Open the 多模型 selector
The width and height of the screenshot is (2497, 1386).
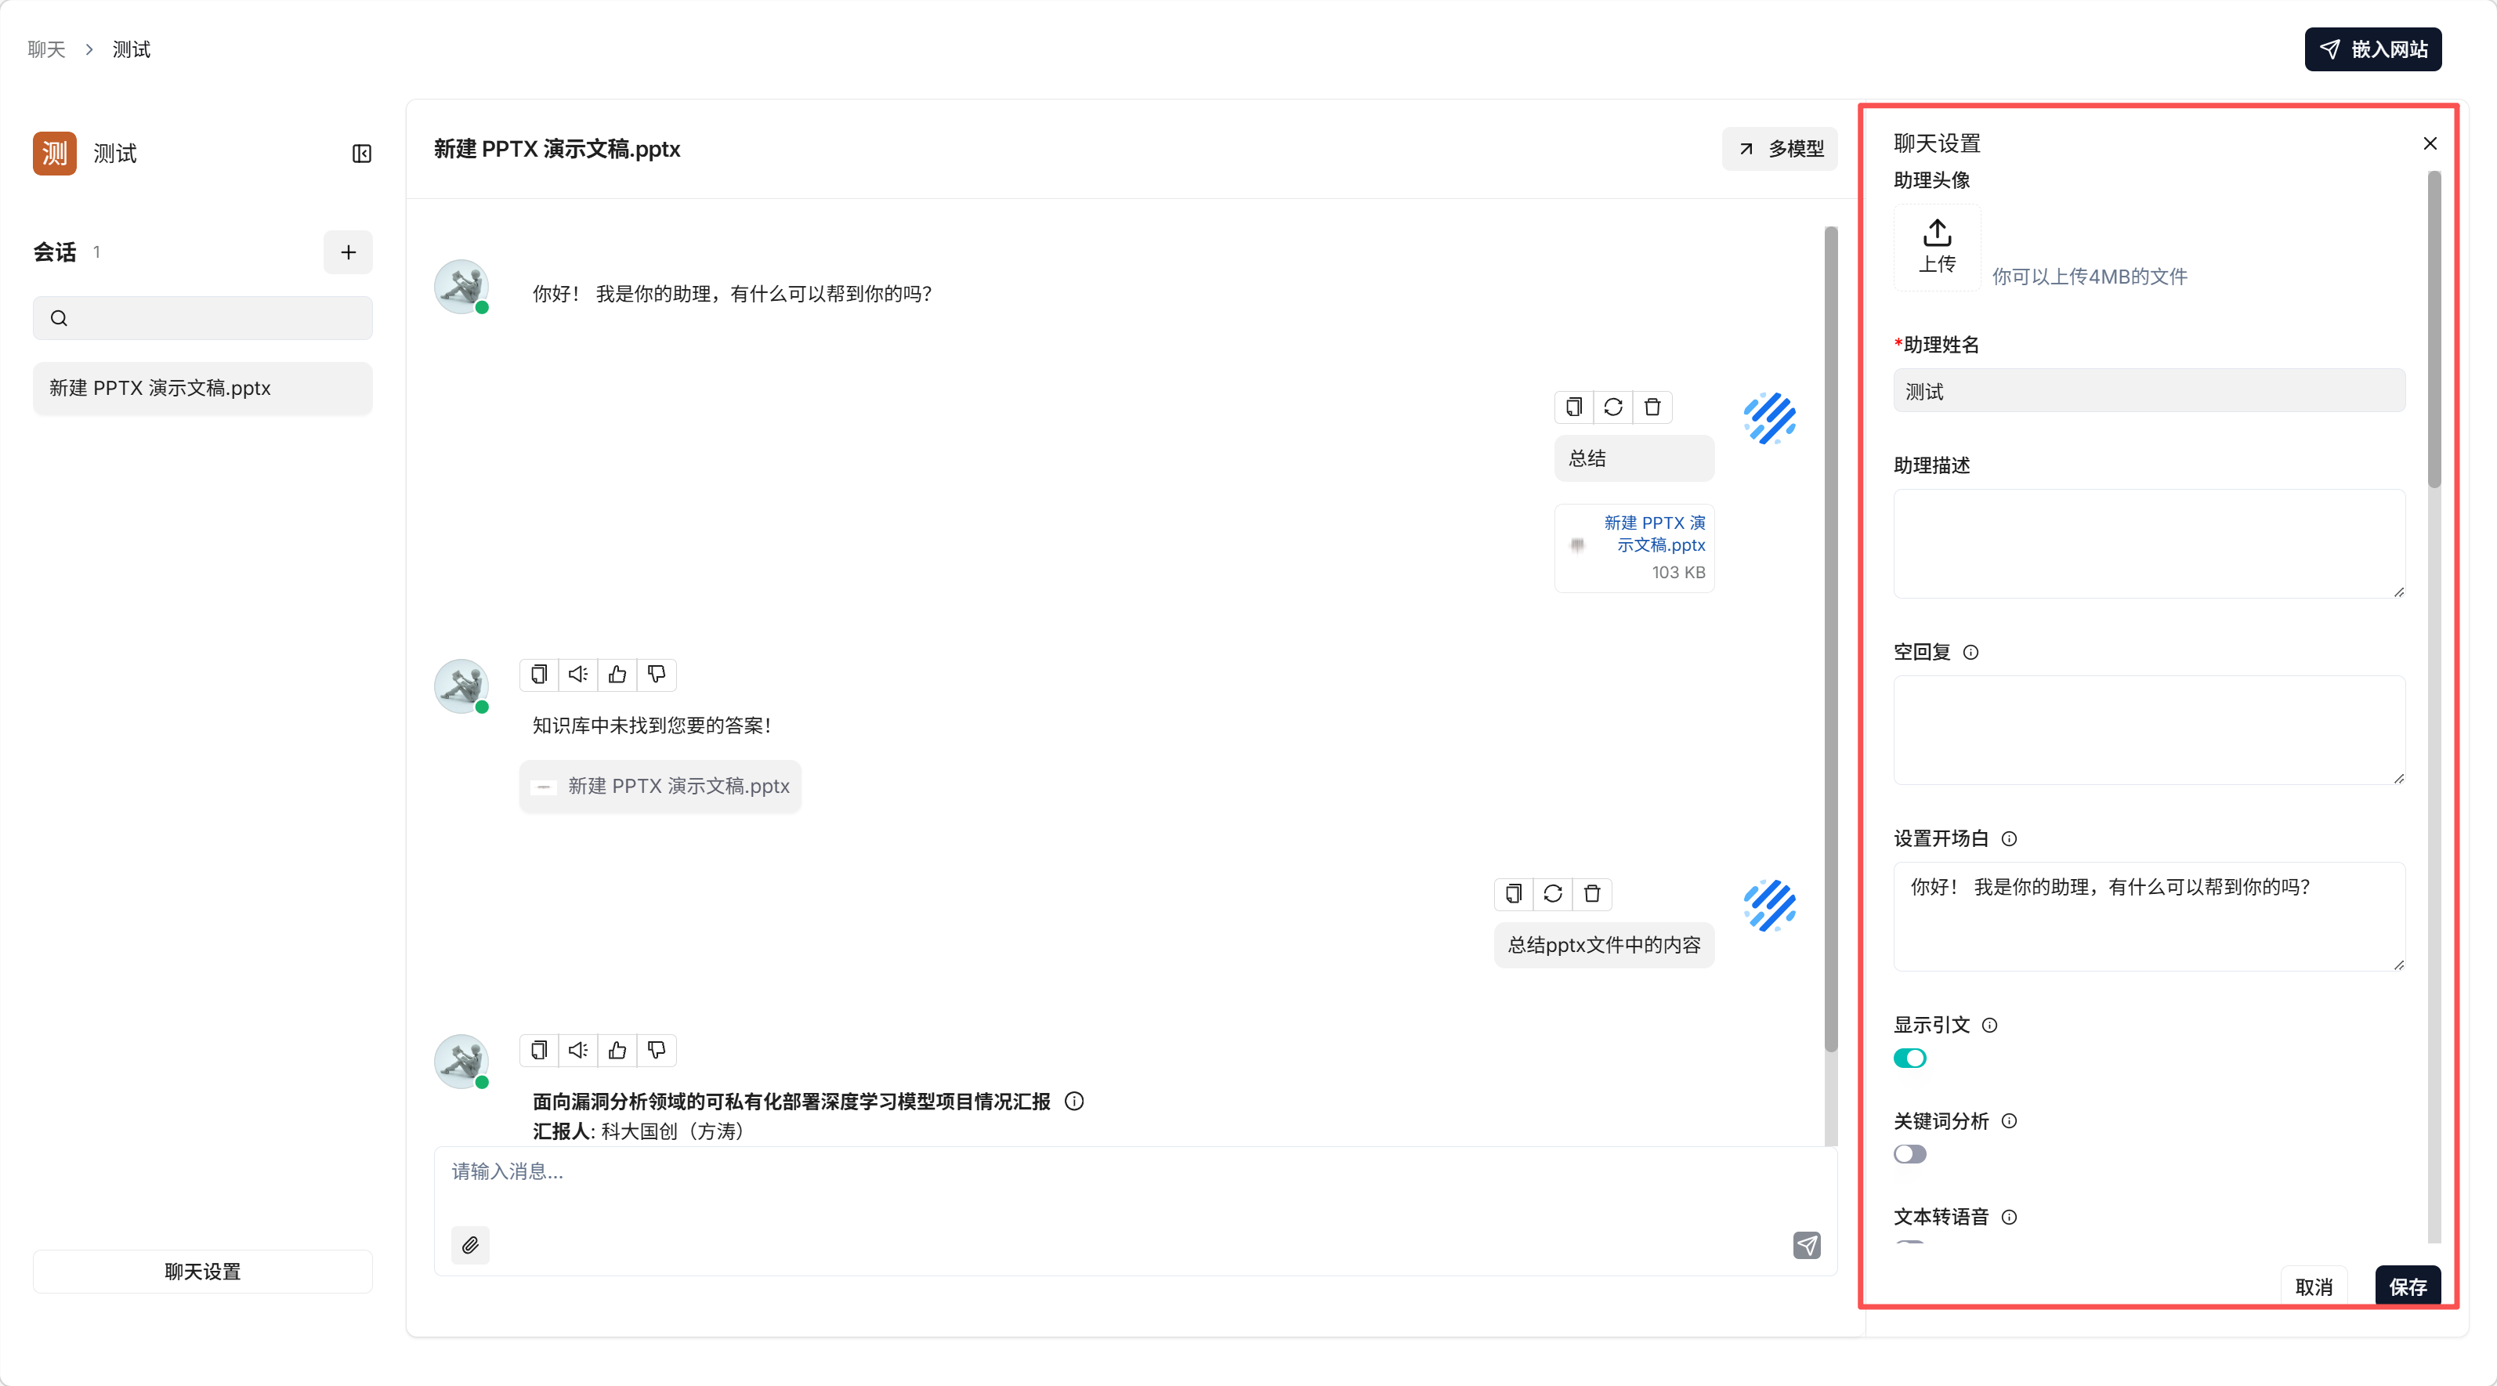click(x=1779, y=148)
